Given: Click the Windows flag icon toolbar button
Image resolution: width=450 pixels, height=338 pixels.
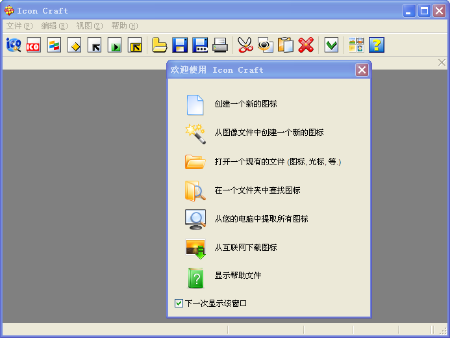Looking at the screenshot, I should (x=54, y=45).
